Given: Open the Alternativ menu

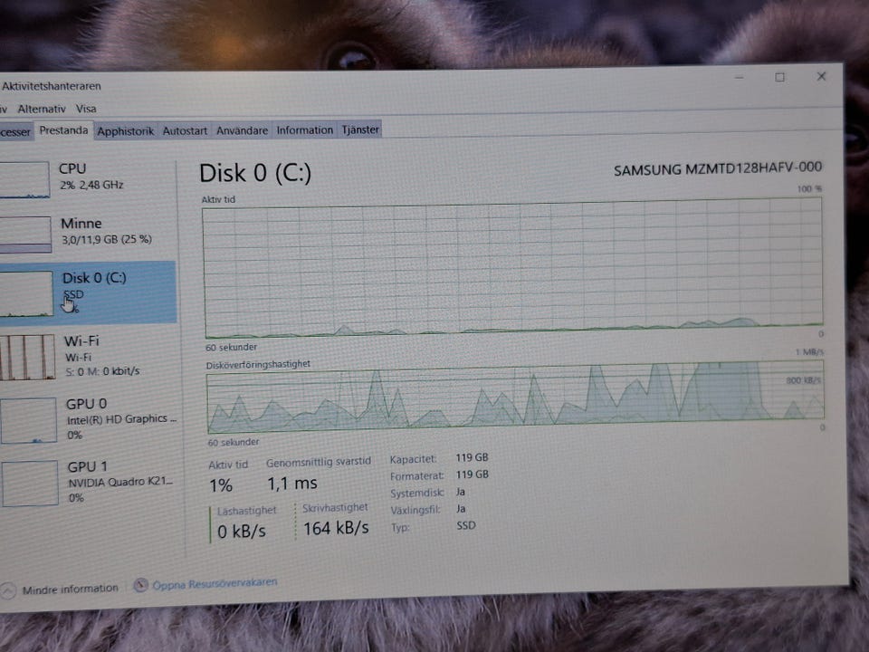Looking at the screenshot, I should click(x=42, y=109).
